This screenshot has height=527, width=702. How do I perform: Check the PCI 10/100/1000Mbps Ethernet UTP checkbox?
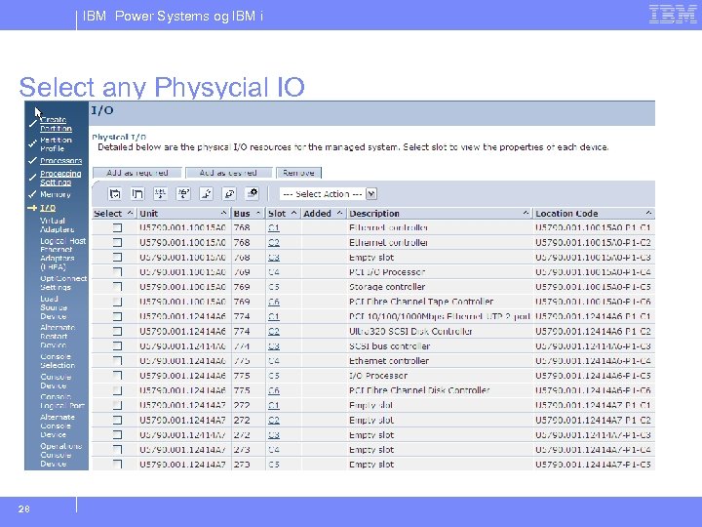click(x=117, y=316)
